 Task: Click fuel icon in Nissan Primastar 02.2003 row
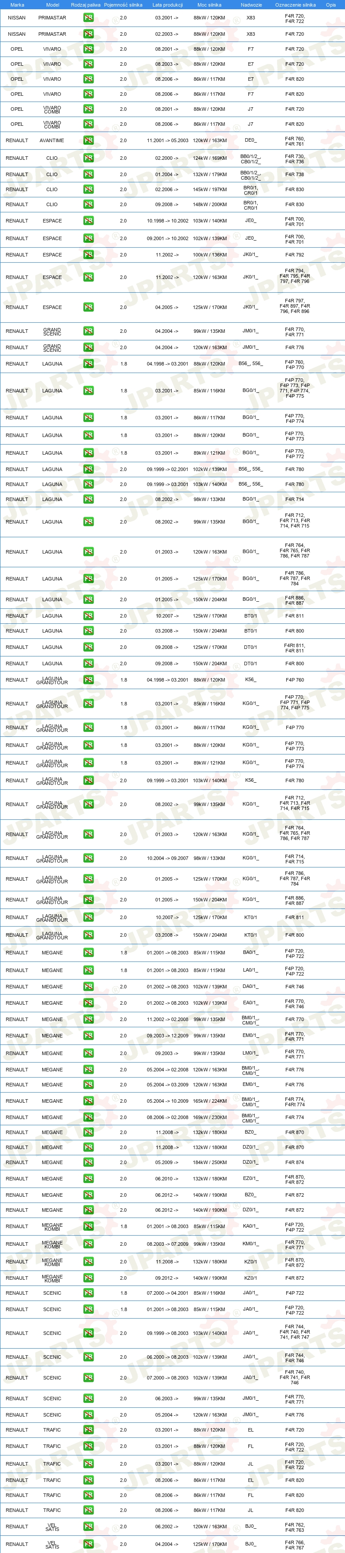coord(89,34)
